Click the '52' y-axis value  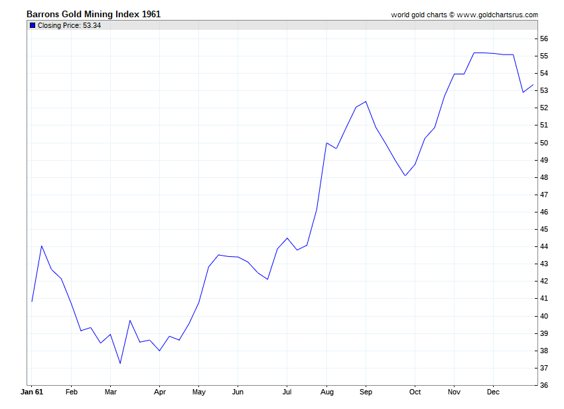tap(544, 108)
